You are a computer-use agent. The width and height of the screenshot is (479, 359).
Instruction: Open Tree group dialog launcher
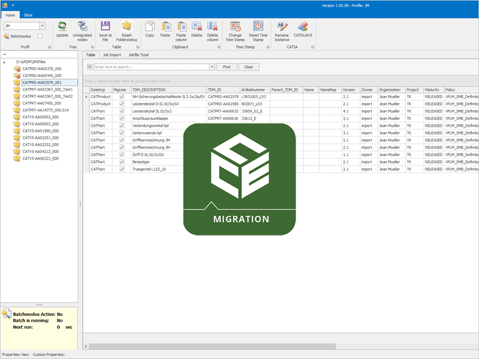(92, 47)
